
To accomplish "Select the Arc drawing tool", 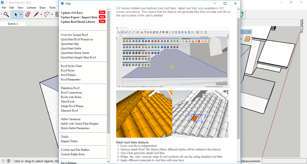I will (x=47, y=14).
